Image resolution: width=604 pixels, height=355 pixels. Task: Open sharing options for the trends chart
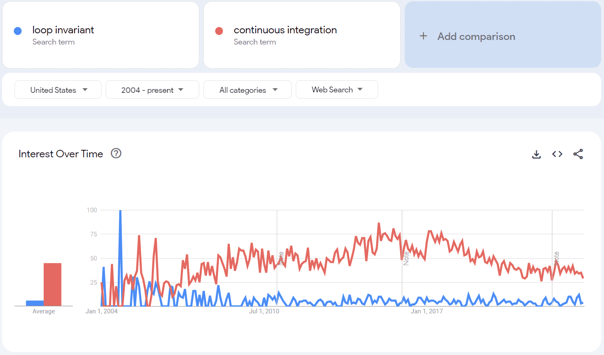click(578, 154)
